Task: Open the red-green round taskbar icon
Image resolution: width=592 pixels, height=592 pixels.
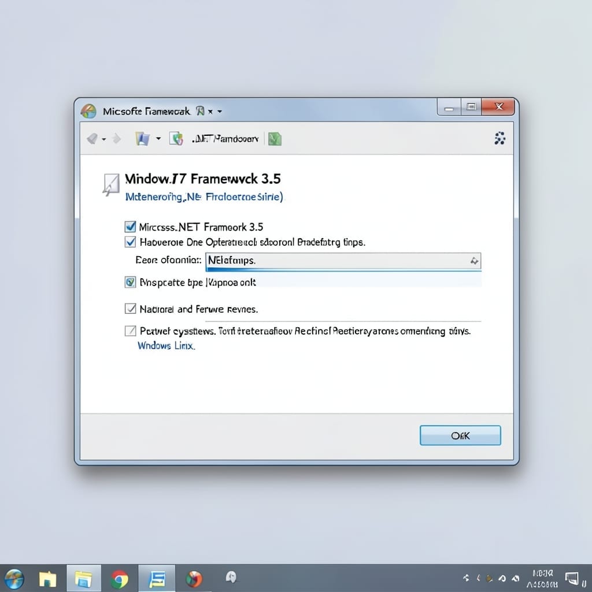Action: 194,579
